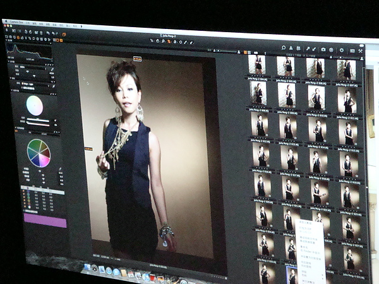Click the magenta segment in the Color Editor wheel
The image size is (379, 284).
click(x=45, y=160)
